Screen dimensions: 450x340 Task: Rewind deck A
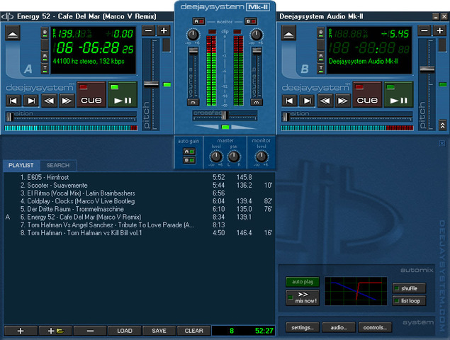[49, 101]
